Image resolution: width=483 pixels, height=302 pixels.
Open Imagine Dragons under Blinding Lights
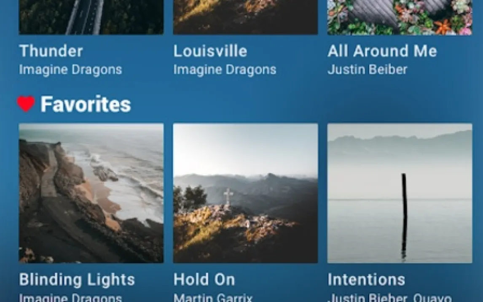[70, 298]
